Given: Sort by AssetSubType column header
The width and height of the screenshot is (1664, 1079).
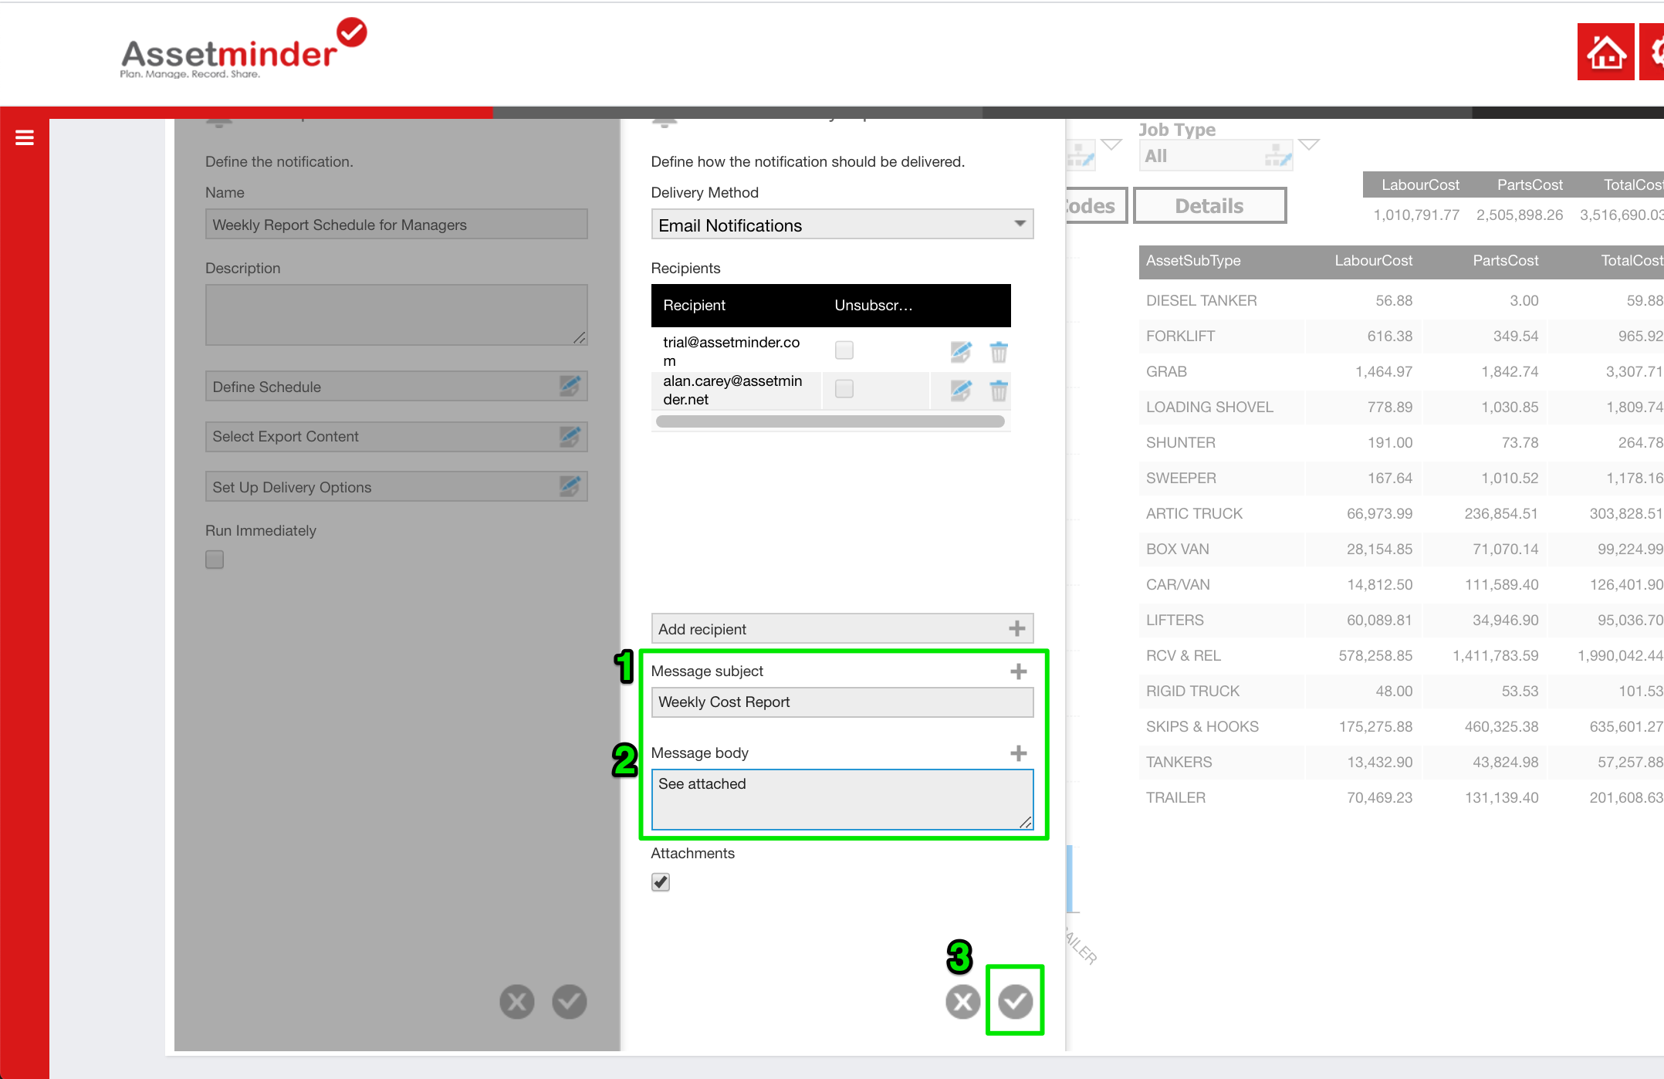Looking at the screenshot, I should pyautogui.click(x=1193, y=261).
